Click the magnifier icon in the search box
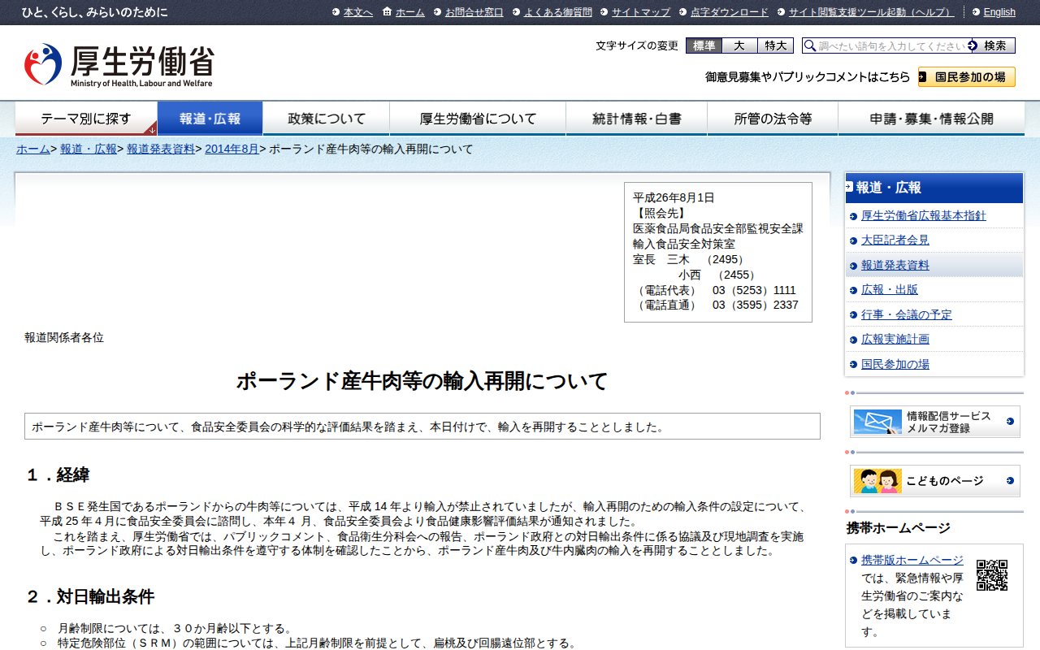 (810, 45)
